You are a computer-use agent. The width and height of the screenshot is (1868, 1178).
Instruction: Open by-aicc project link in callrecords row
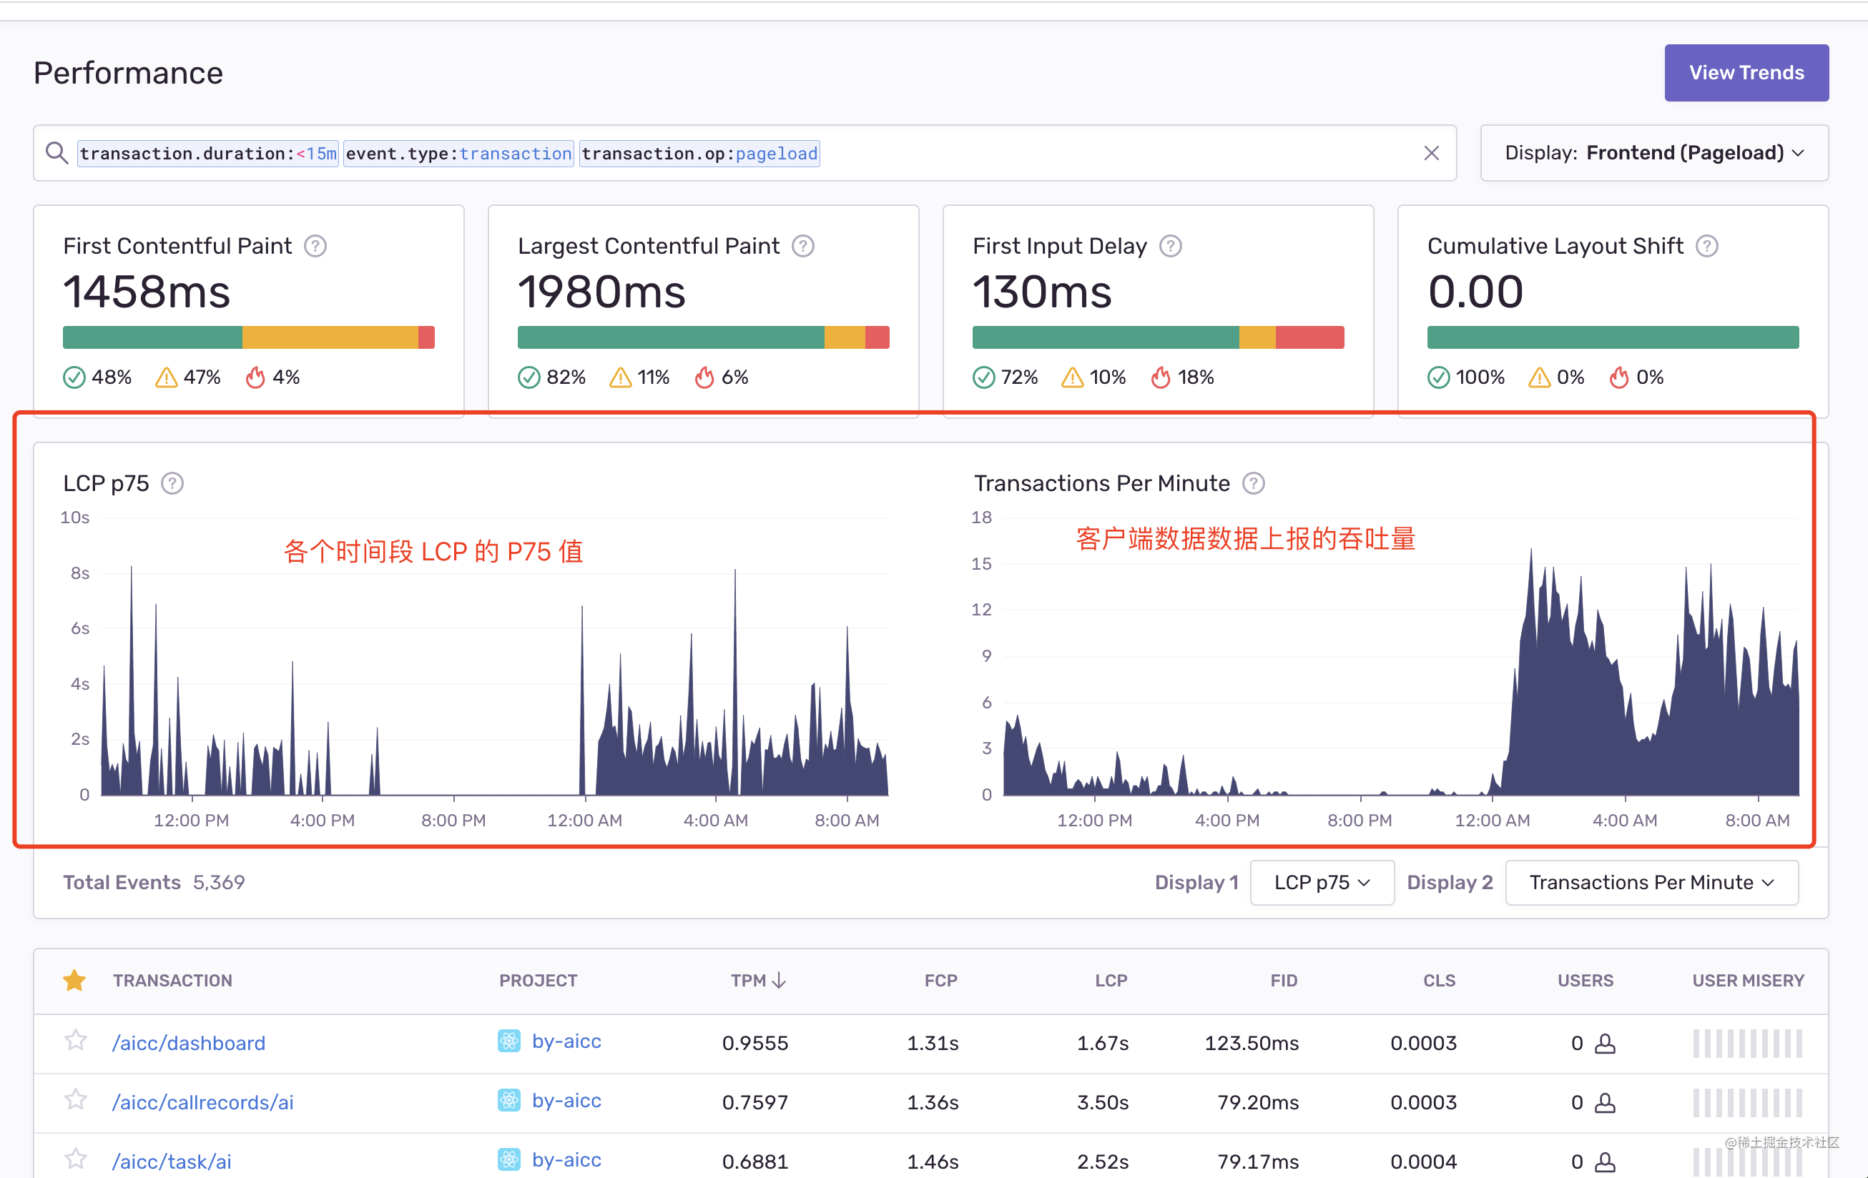pos(566,1101)
